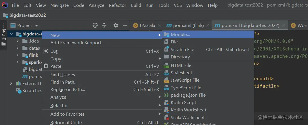The width and height of the screenshot is (308, 125).
Task: Click the Scratches and Consoles icon
Action: (19, 91)
